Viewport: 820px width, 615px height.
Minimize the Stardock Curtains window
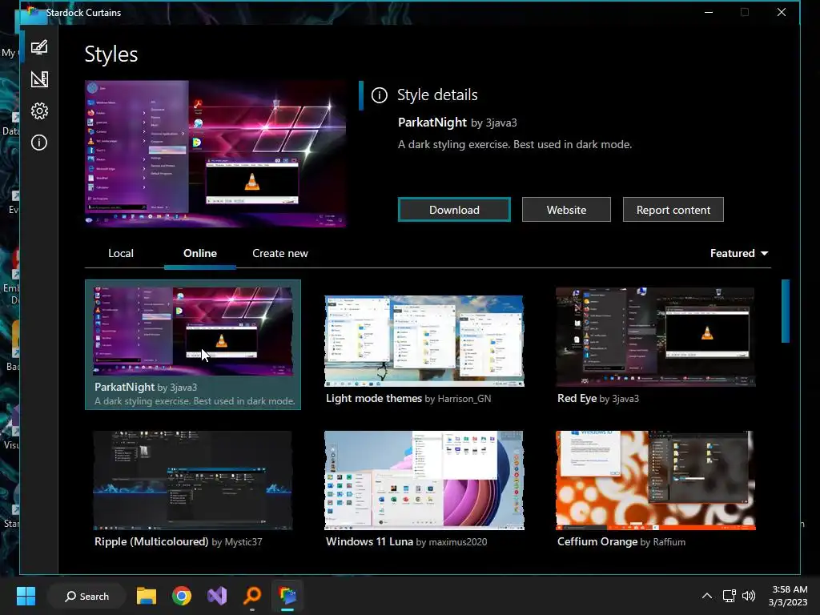[709, 12]
